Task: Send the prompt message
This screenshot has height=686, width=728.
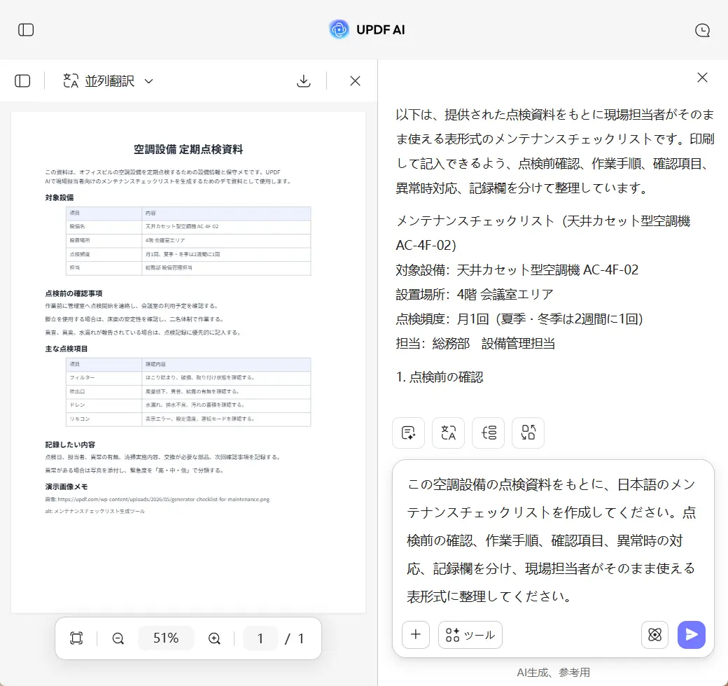Action: tap(692, 634)
